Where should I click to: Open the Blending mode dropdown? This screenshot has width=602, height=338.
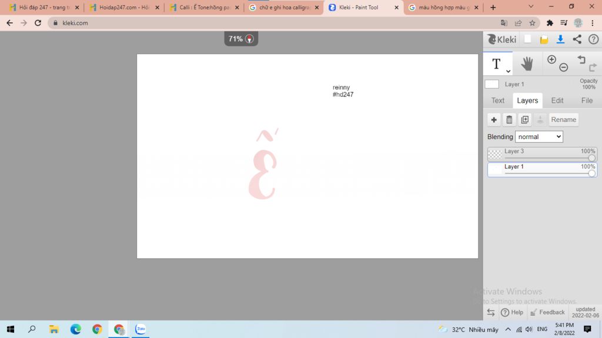click(x=539, y=137)
